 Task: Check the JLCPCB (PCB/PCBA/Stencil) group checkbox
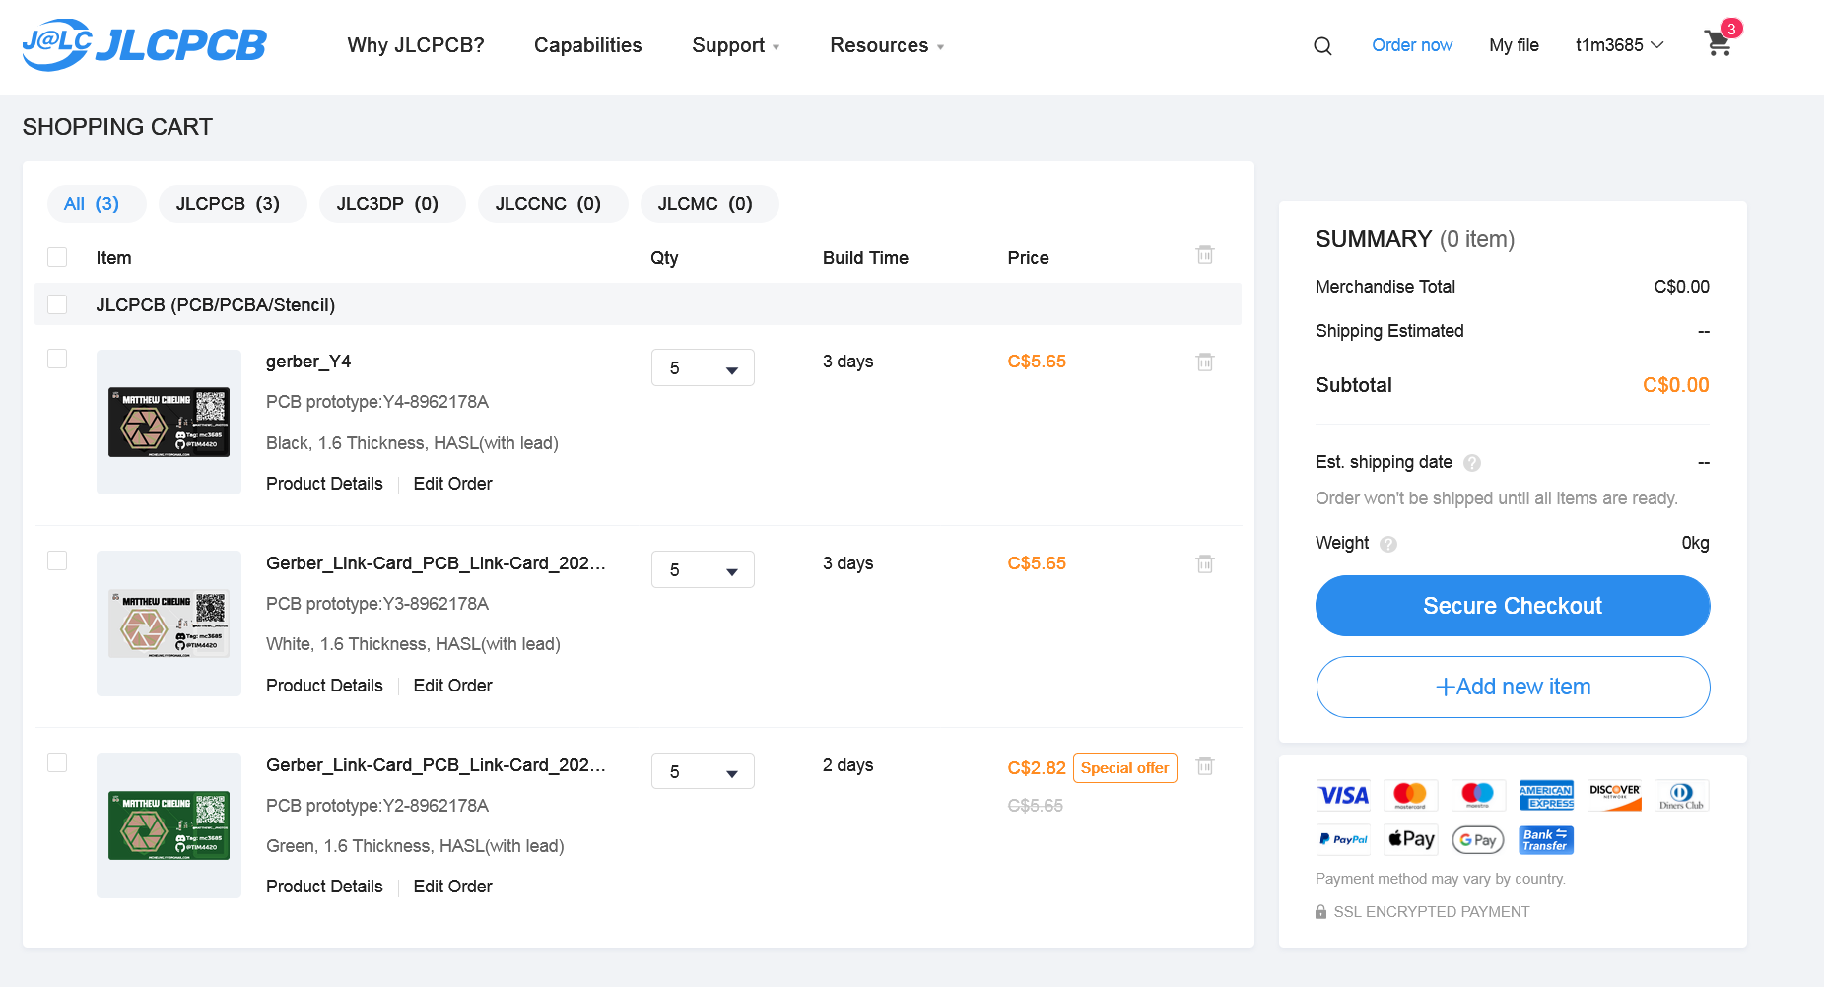57,304
